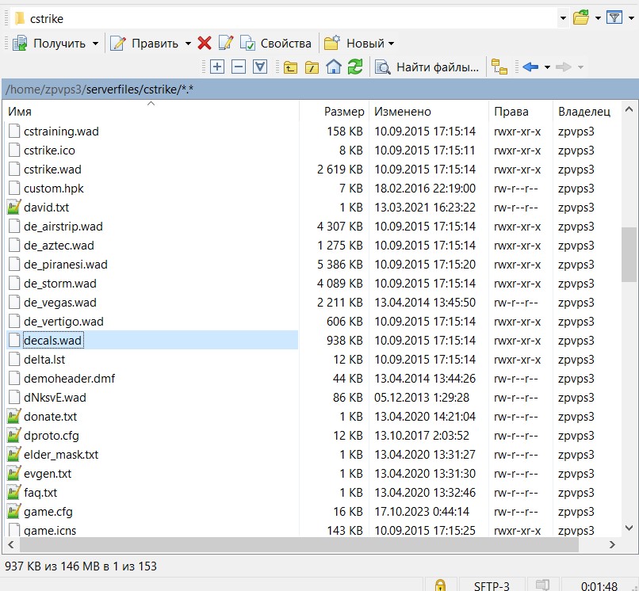Viewport: 639px width, 591px height.
Task: Open the dropdown beside the filter icon
Action: pos(631,18)
